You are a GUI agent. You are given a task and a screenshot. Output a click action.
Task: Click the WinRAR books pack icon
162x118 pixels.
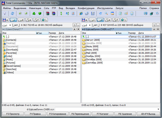(47, 14)
